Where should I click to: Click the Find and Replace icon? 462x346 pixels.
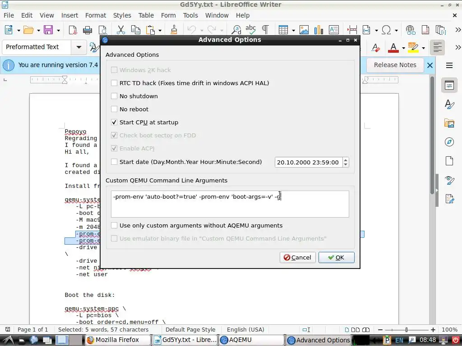pos(236,30)
